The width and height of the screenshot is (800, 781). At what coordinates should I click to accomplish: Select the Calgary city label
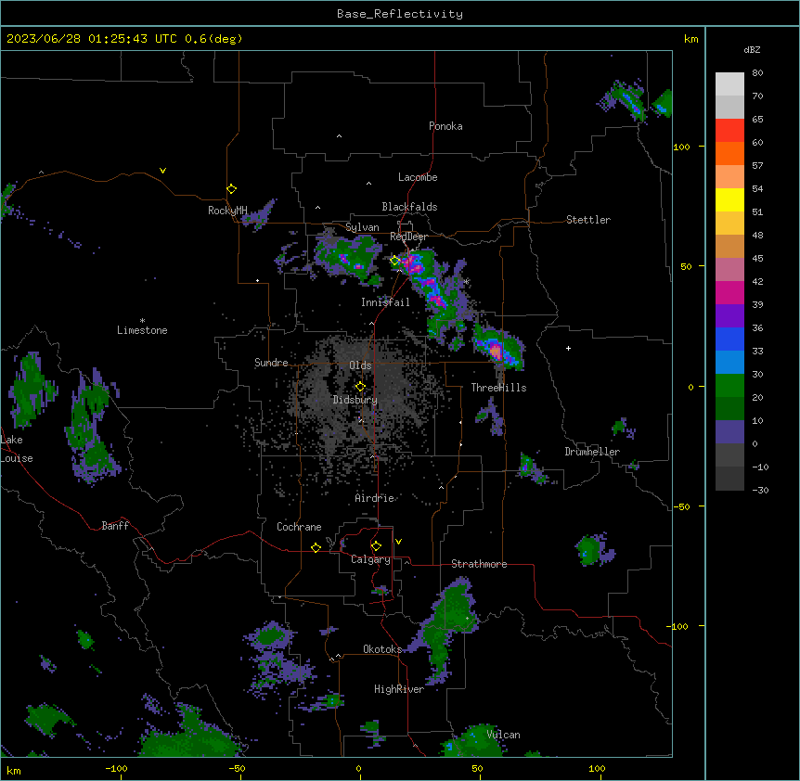pos(370,559)
